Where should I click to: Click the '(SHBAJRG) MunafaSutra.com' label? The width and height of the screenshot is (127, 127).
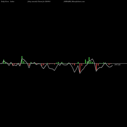pos(74,2)
